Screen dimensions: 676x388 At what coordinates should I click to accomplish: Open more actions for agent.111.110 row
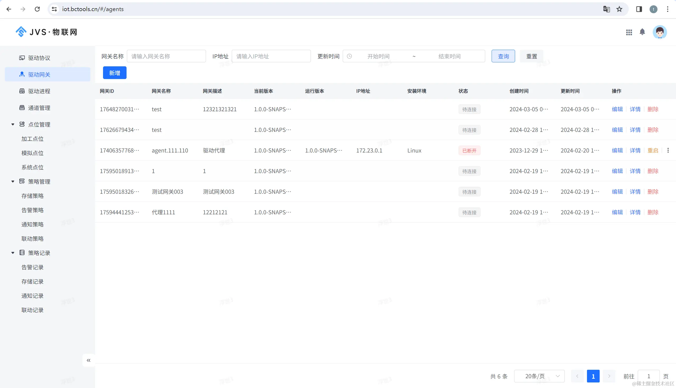pyautogui.click(x=668, y=151)
